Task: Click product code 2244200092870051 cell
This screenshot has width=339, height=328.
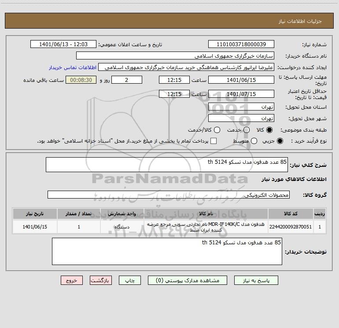Action: 291,227
